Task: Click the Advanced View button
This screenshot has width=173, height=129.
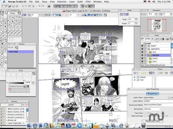Action: click(153, 121)
